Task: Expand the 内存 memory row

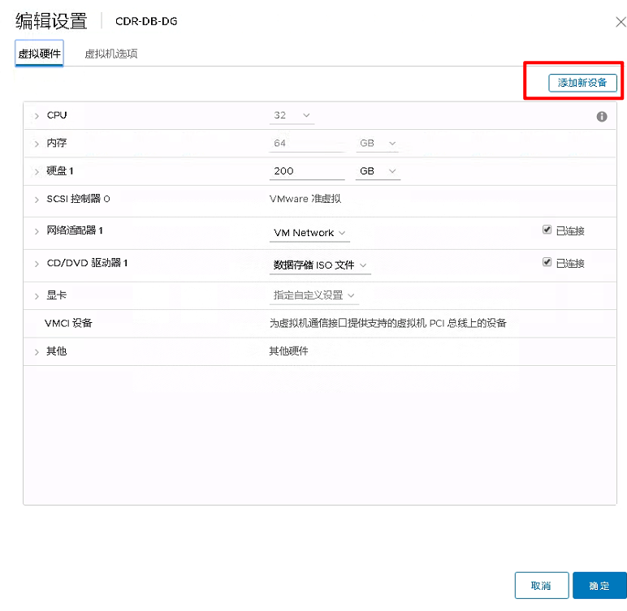Action: tap(37, 144)
